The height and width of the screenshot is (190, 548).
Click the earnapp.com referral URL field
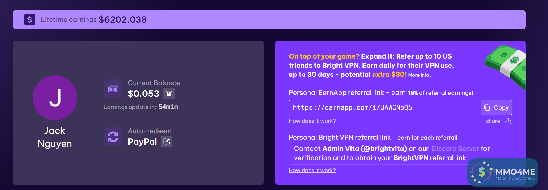pyautogui.click(x=384, y=108)
